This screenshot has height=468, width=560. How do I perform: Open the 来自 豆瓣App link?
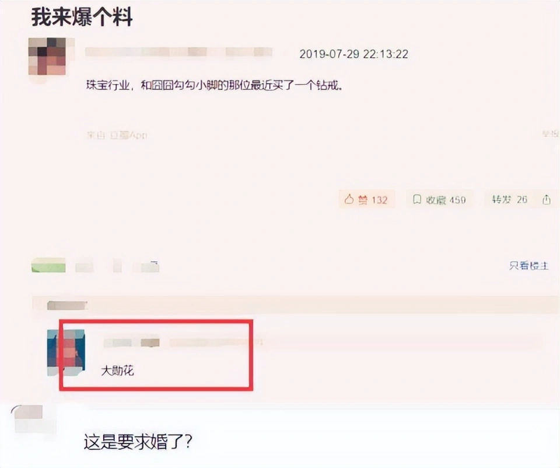tap(117, 135)
